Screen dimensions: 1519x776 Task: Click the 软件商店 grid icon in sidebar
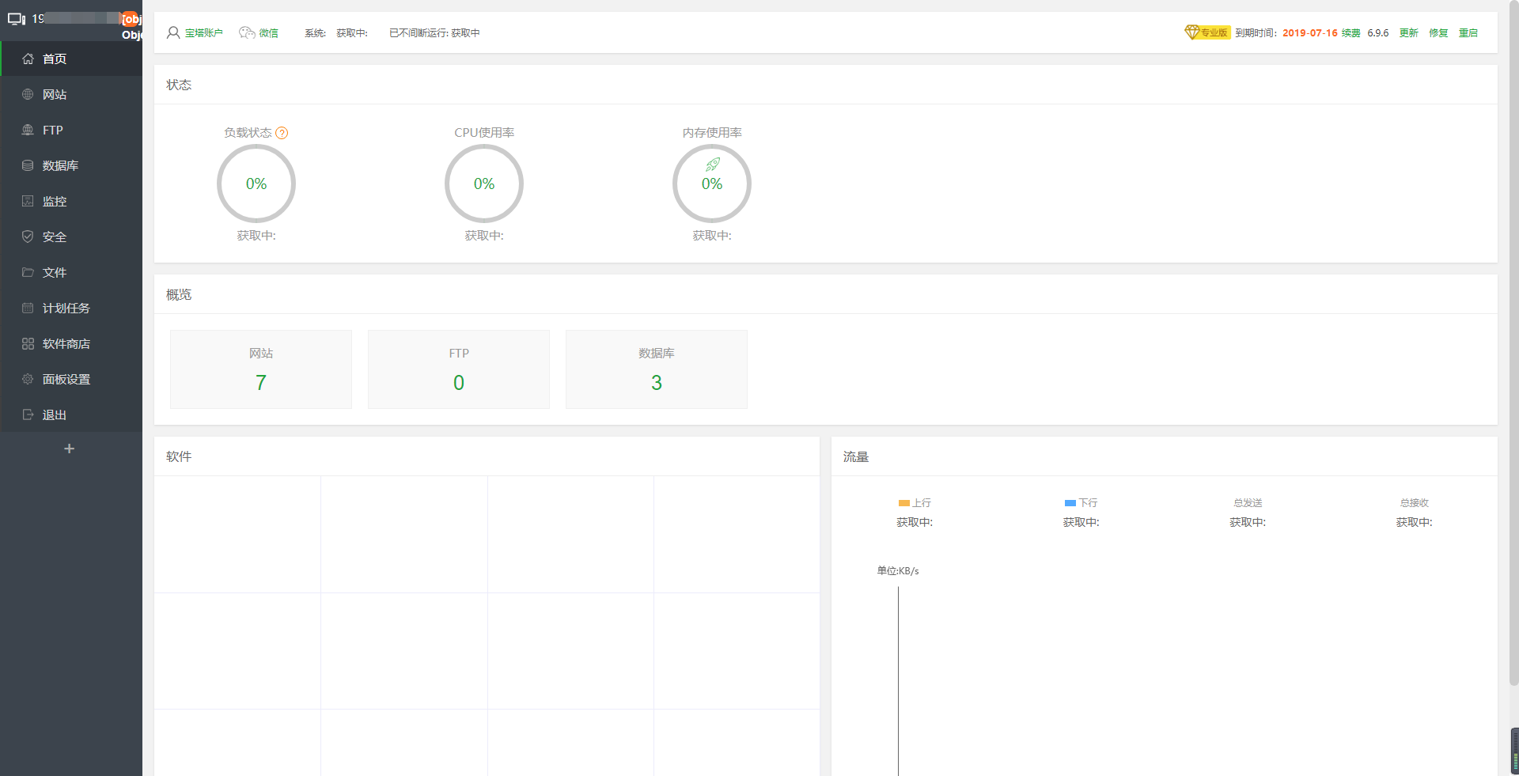pos(28,344)
